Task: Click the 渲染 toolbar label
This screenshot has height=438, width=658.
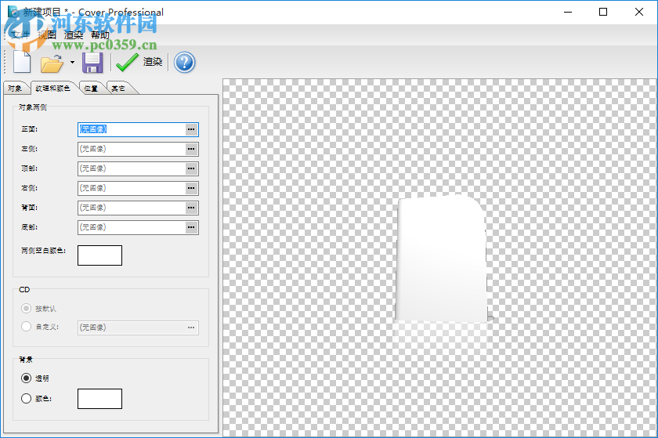Action: (x=153, y=62)
